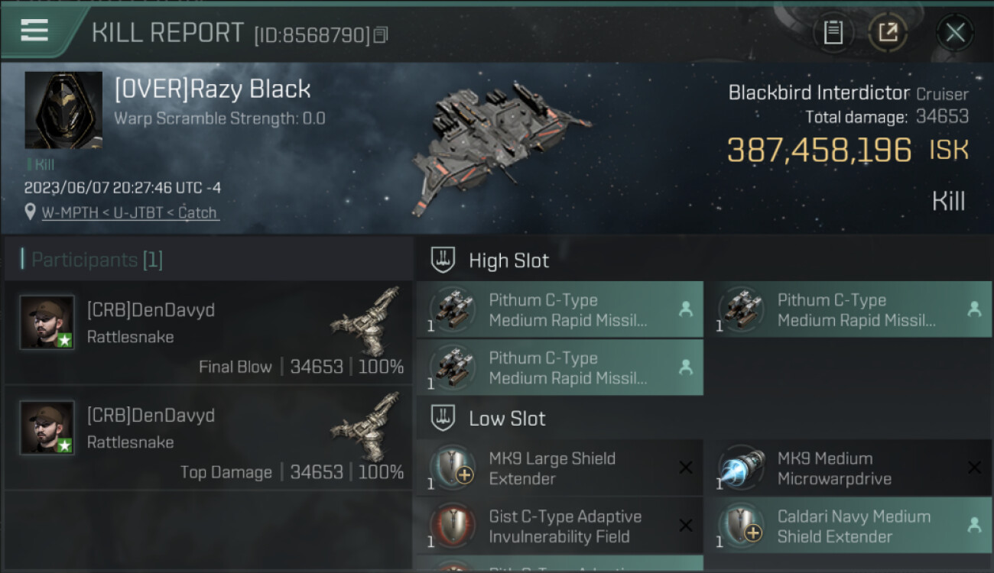Select Caldari Navy Medium Shield Extender
994x573 pixels.
pyautogui.click(x=847, y=526)
